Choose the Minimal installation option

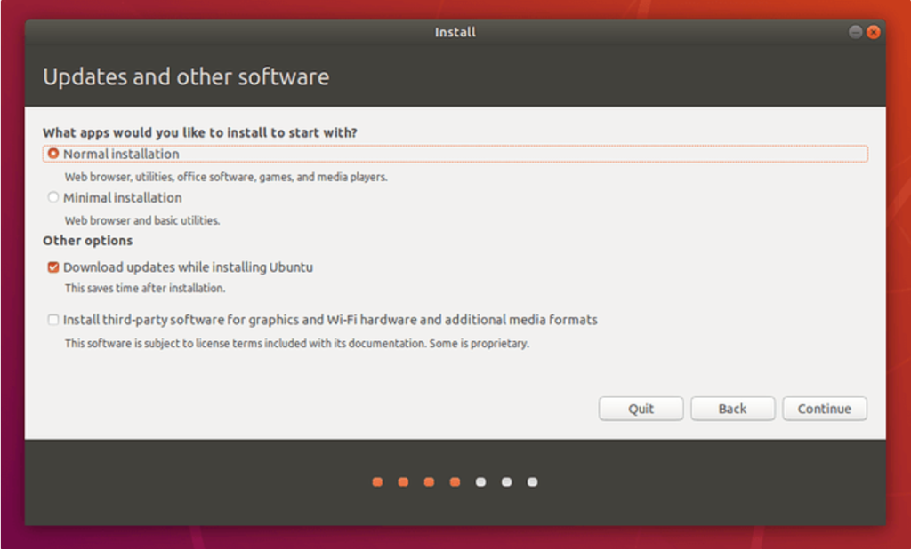point(53,197)
